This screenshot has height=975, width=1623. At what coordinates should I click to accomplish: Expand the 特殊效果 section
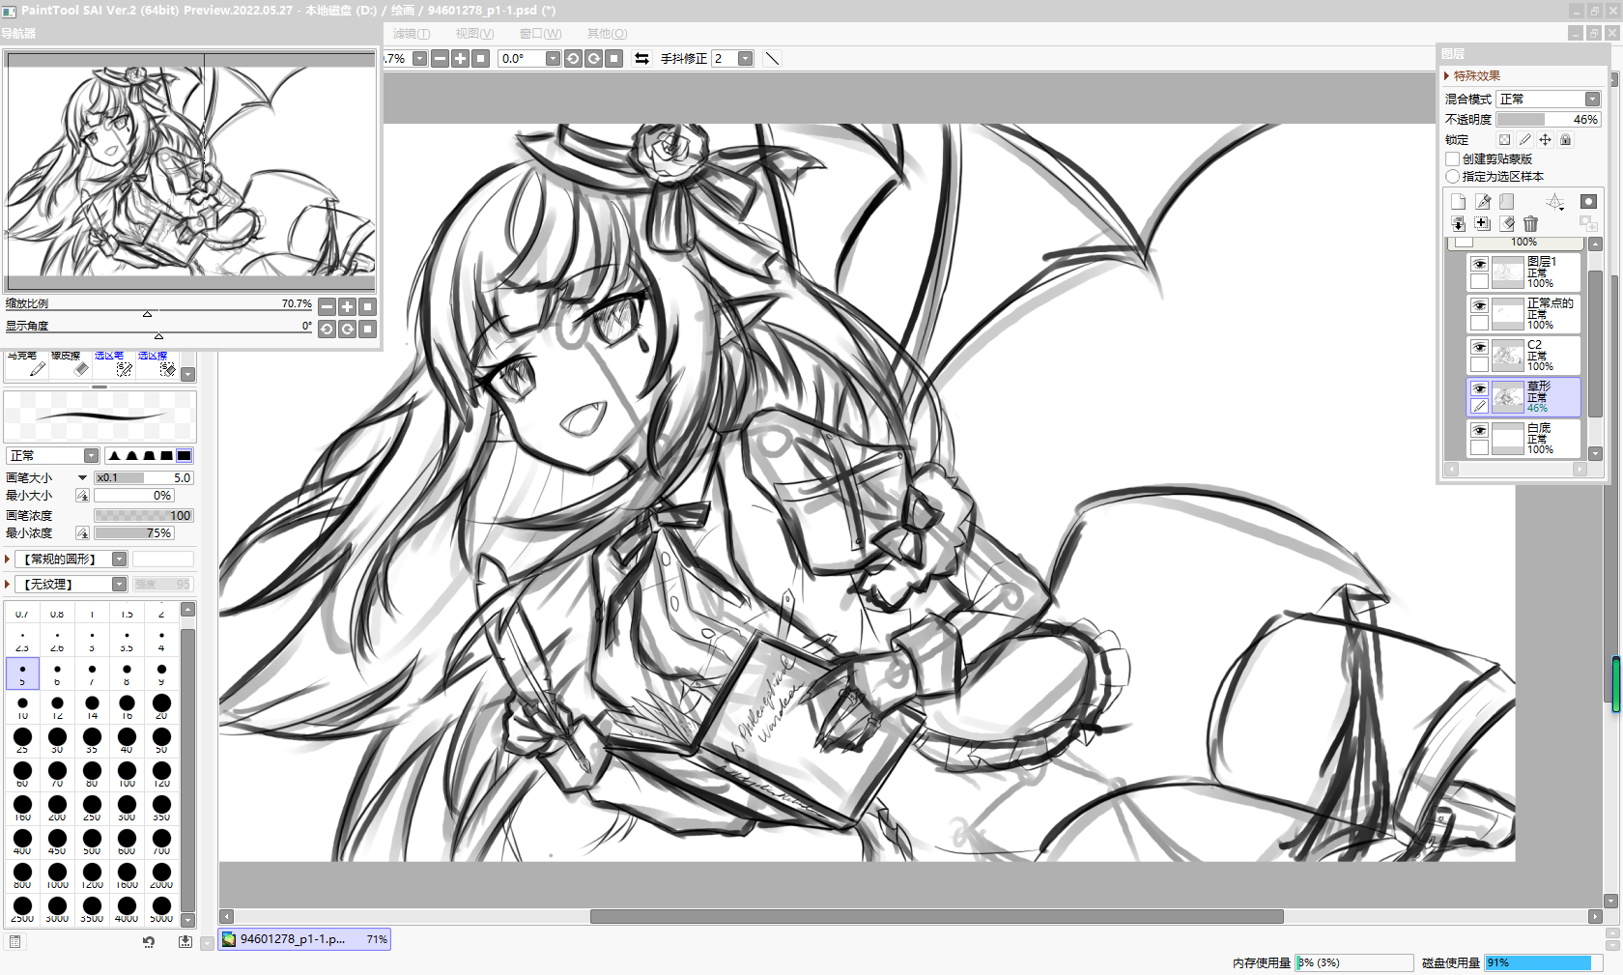click(x=1447, y=76)
